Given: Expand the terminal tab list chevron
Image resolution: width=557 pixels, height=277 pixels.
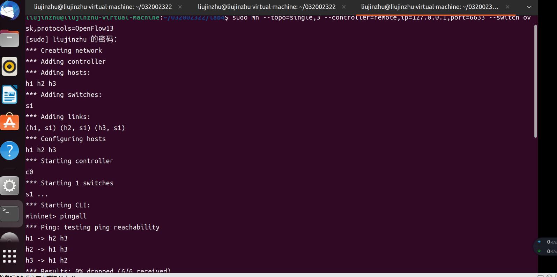Looking at the screenshot, I should (x=529, y=7).
